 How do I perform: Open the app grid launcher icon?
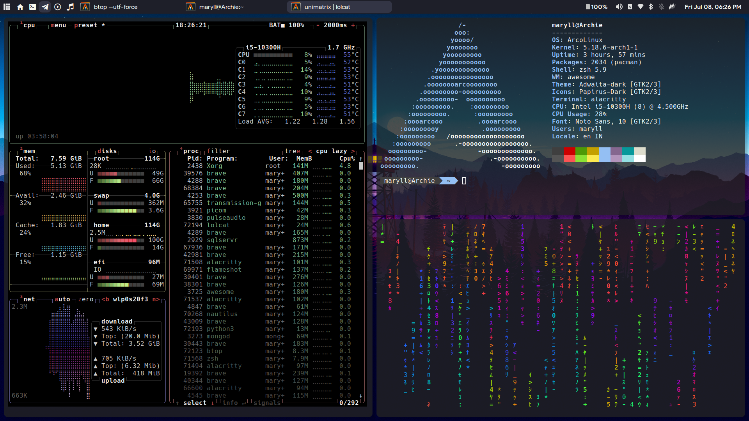[x=7, y=7]
